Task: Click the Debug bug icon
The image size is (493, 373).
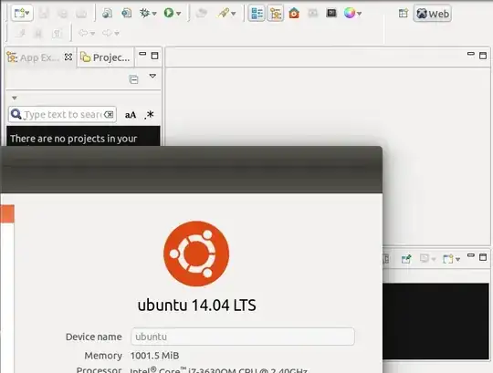Action: 144,13
